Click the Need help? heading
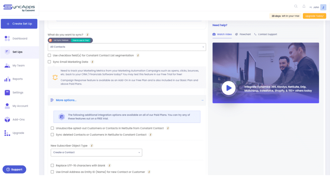 pyautogui.click(x=220, y=25)
